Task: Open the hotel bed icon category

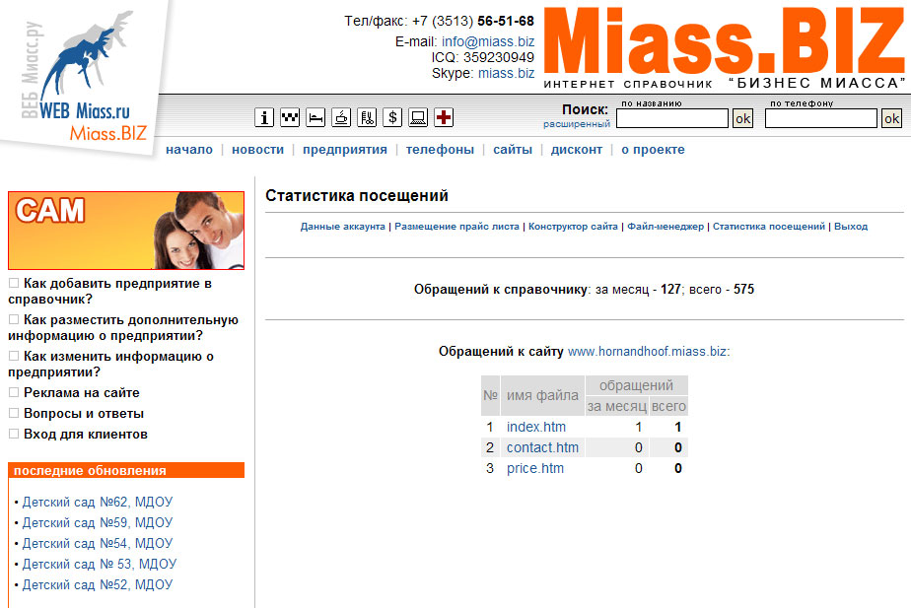Action: [315, 117]
